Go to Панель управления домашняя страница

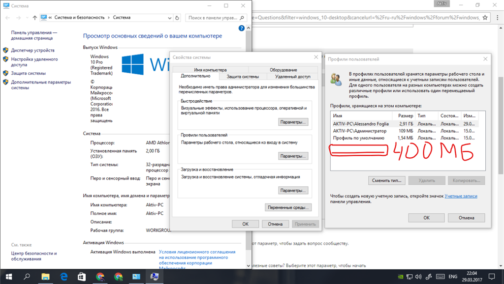[x=34, y=35]
